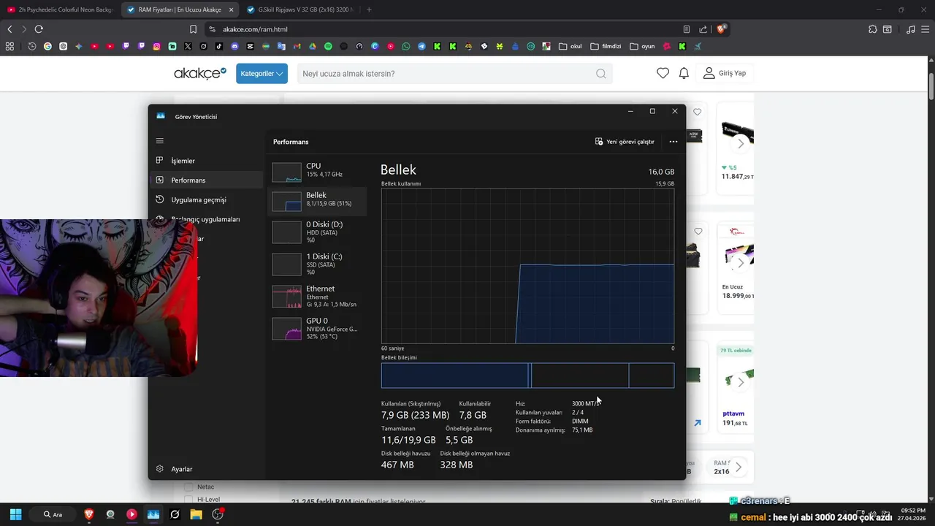Bookmark this page with the bookmark icon

[x=193, y=29]
